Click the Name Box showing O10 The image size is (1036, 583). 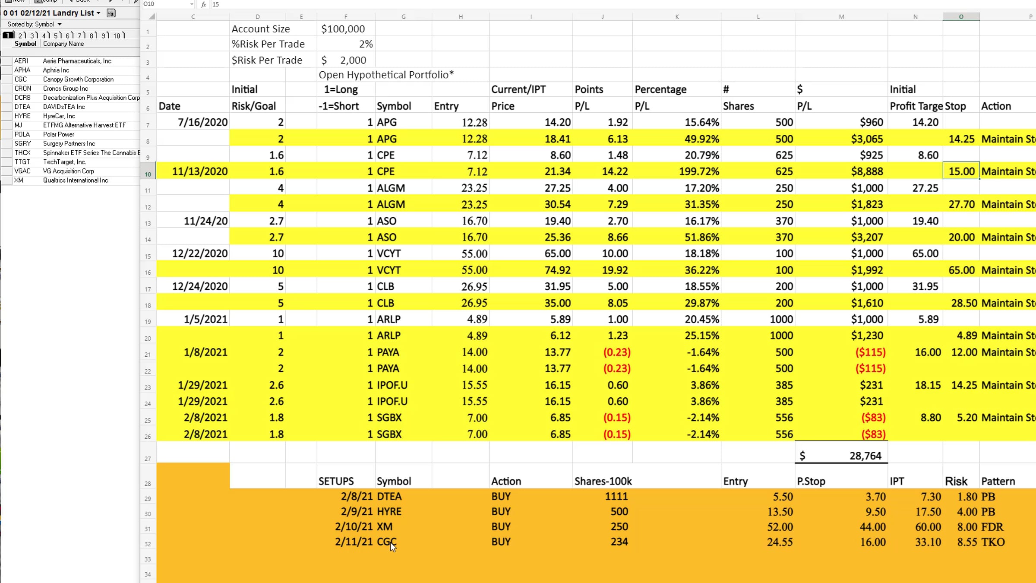[166, 4]
